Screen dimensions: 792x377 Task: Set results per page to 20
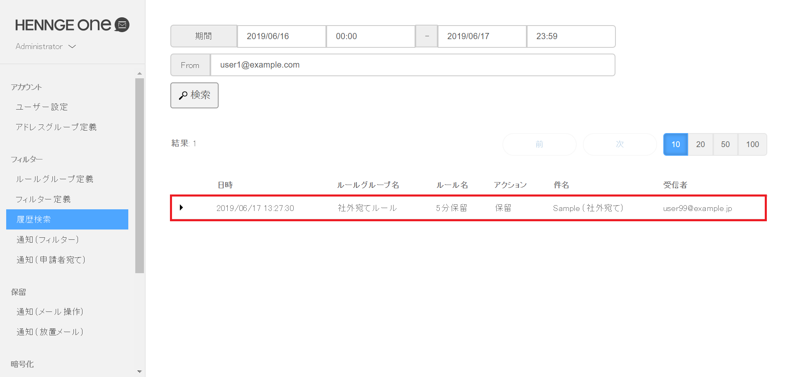coord(700,144)
